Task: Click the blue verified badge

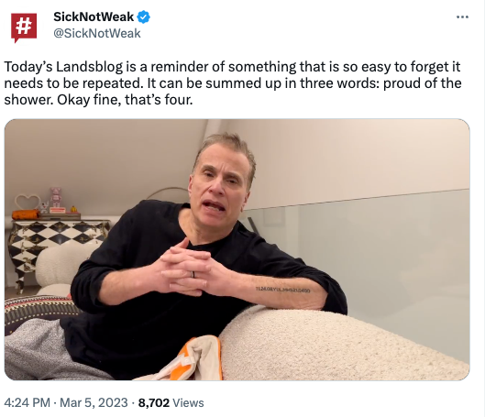Action: (144, 16)
